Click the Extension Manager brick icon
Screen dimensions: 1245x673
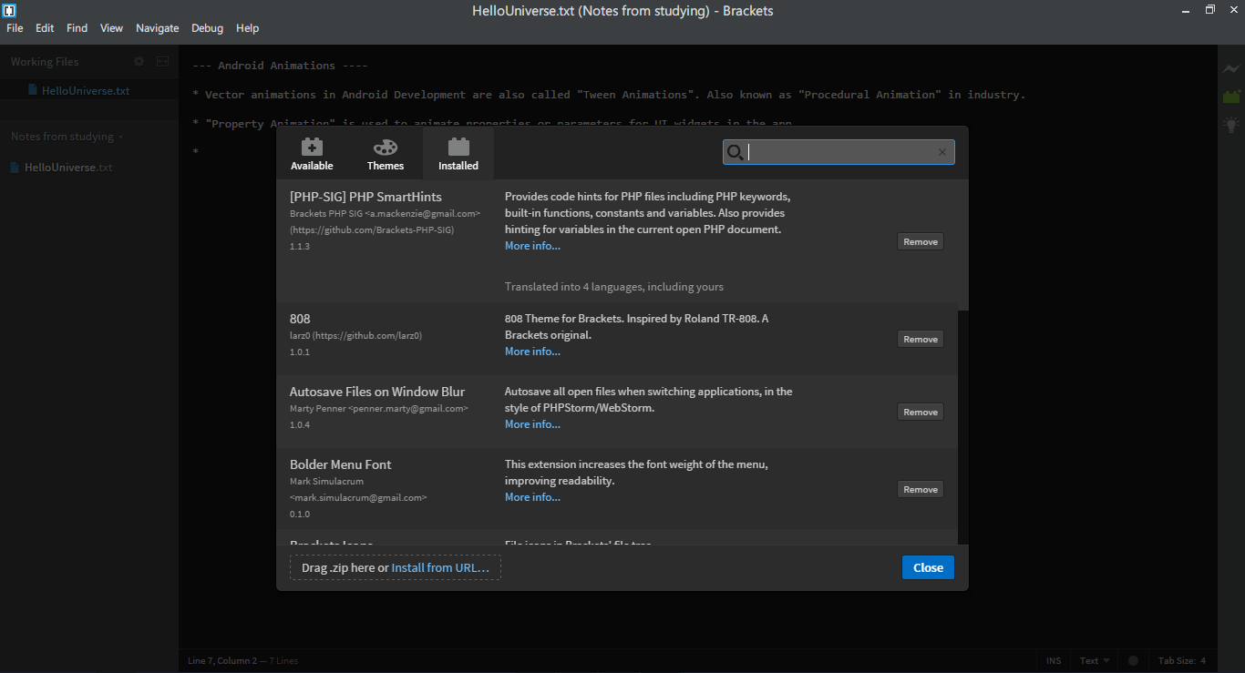tap(1231, 97)
